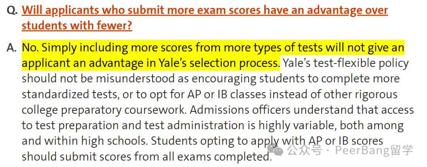Select the 'Q.' question marker
This screenshot has height=167, width=427.
[13, 11]
